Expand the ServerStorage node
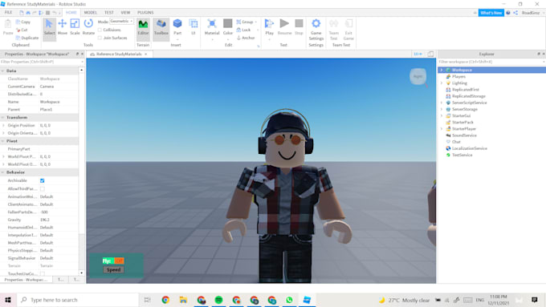The height and width of the screenshot is (307, 546). point(442,109)
